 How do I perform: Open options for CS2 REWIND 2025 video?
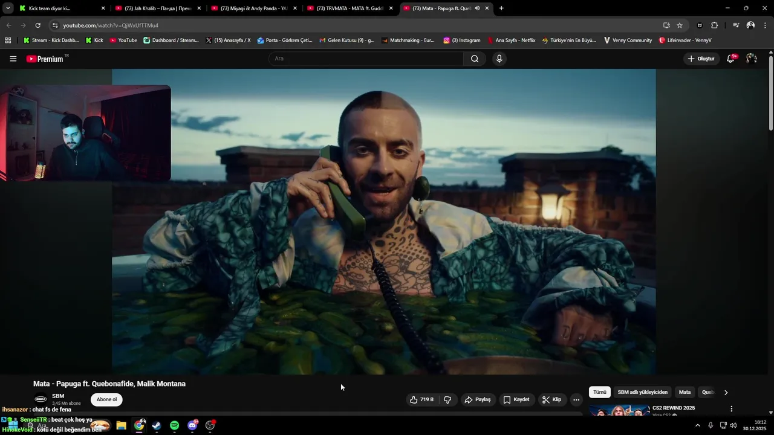731,409
